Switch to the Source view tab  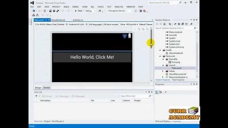pos(47,87)
